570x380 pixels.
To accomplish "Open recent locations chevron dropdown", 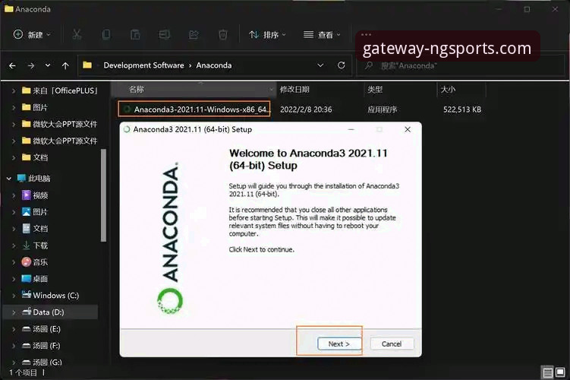I will tap(48, 65).
